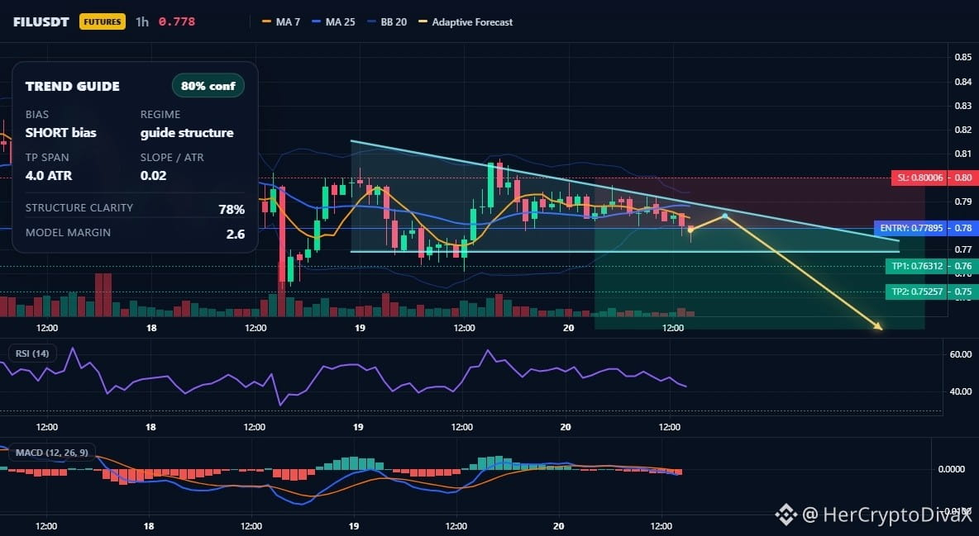Toggle the Adaptive Forecast legend item
979x536 pixels.
coord(466,21)
